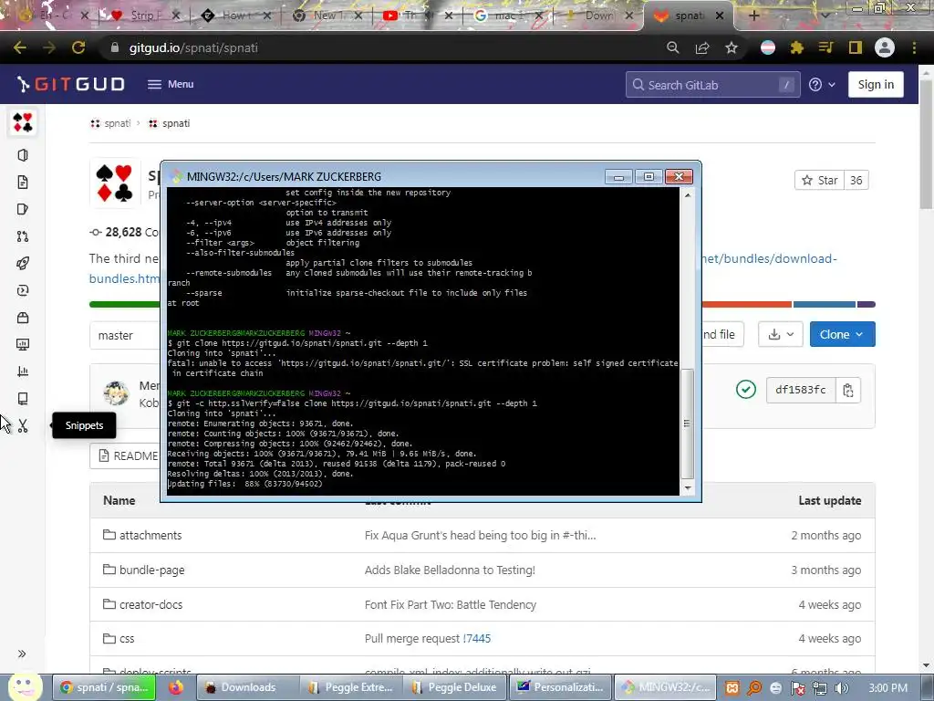
Task: Click the blue segment of language bar
Action: [x=825, y=305]
